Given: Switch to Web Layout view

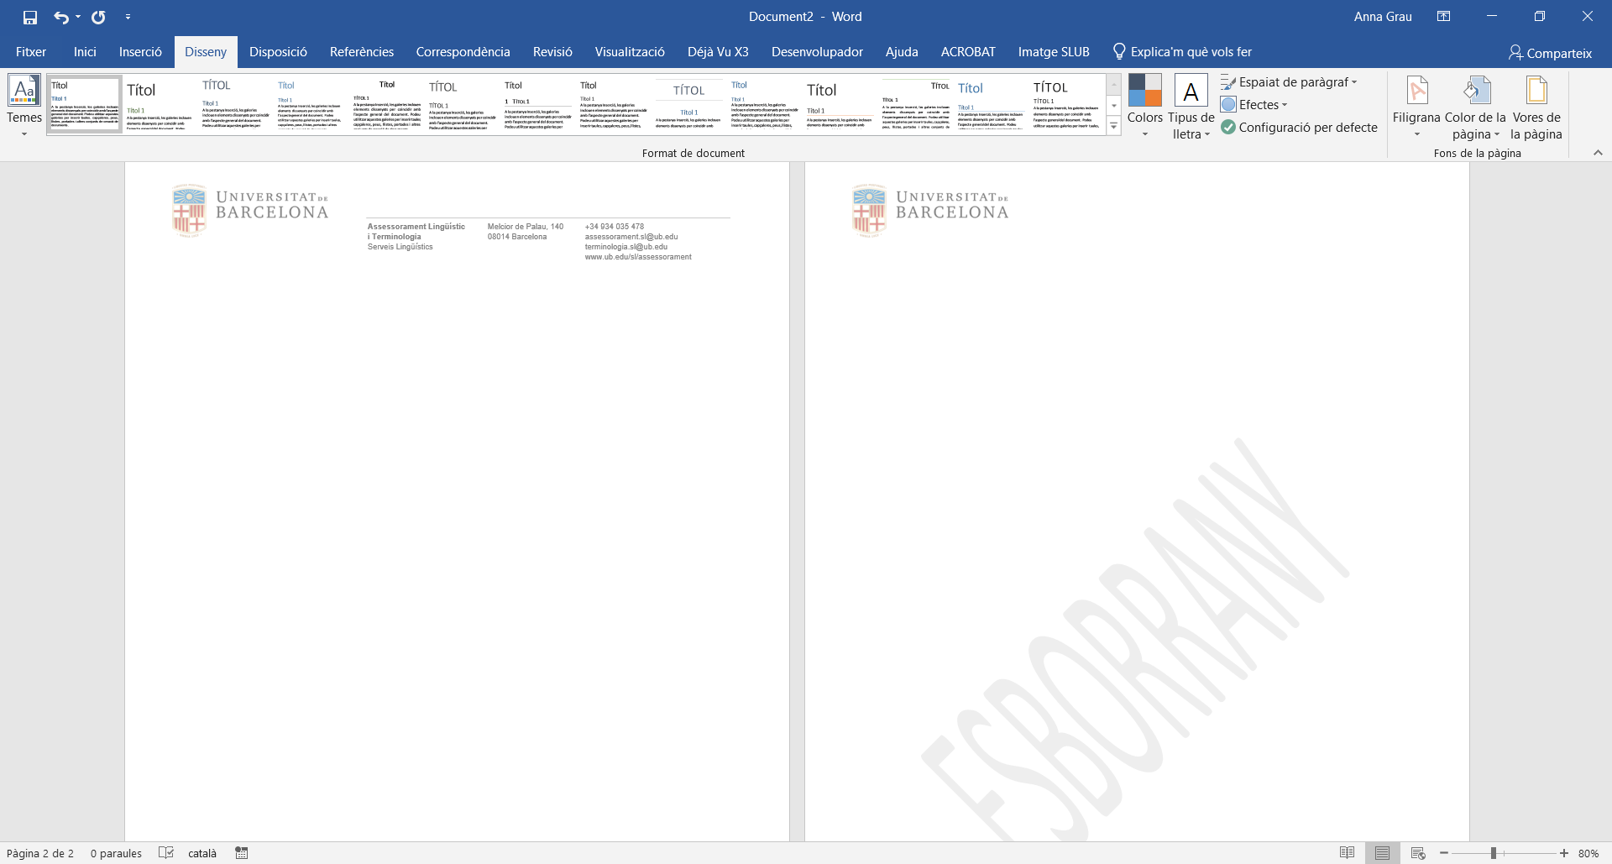Looking at the screenshot, I should pos(1418,853).
